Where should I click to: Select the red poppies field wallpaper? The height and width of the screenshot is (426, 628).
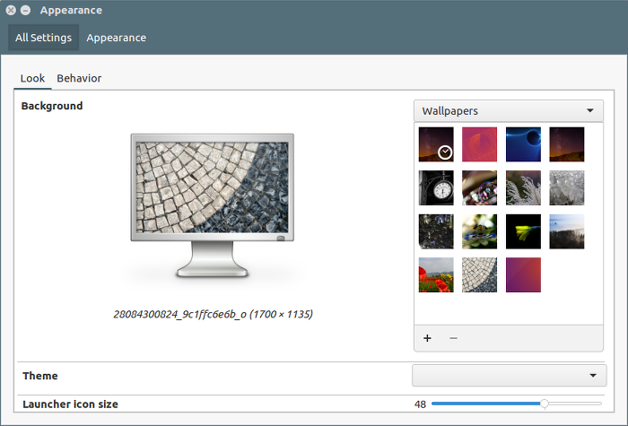(436, 275)
